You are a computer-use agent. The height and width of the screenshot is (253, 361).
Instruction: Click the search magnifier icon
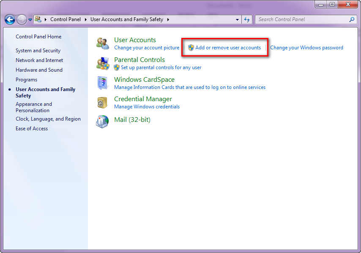tap(352, 19)
